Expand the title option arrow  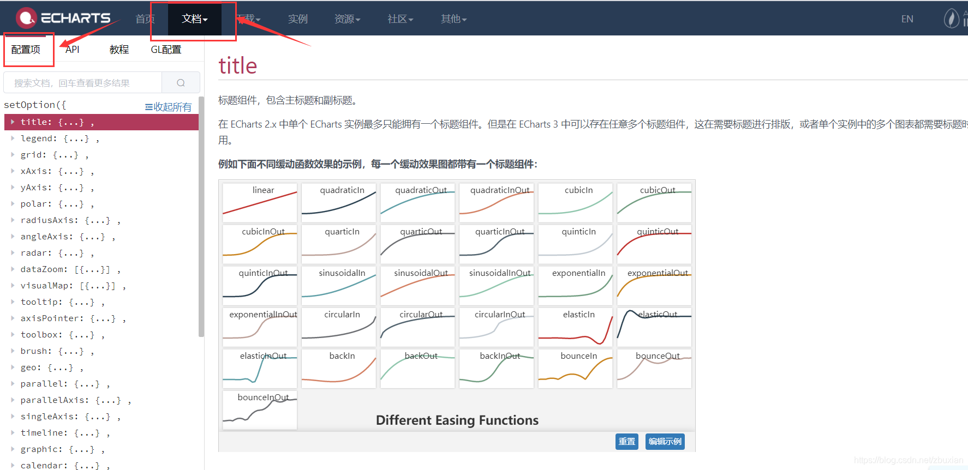[13, 122]
